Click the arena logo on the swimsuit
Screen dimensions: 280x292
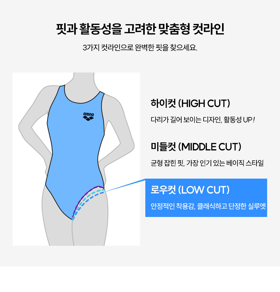pos(88,116)
